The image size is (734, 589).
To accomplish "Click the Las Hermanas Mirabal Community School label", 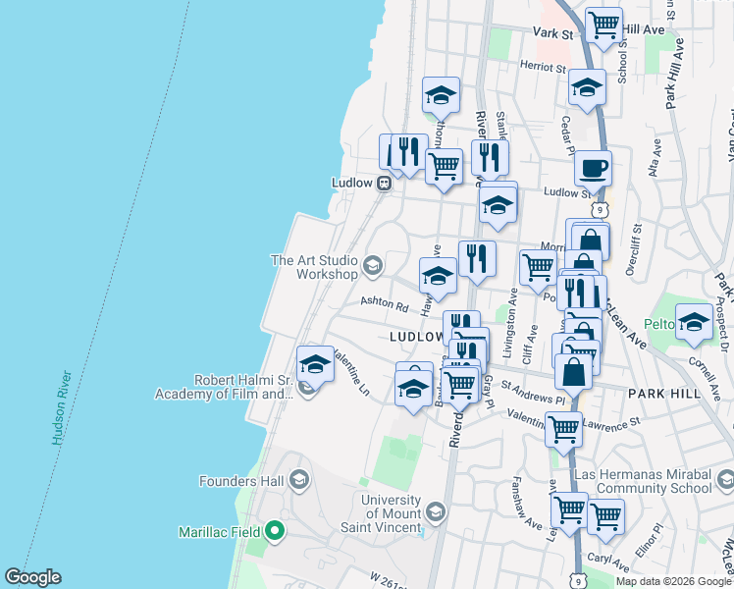I will coord(643,481).
